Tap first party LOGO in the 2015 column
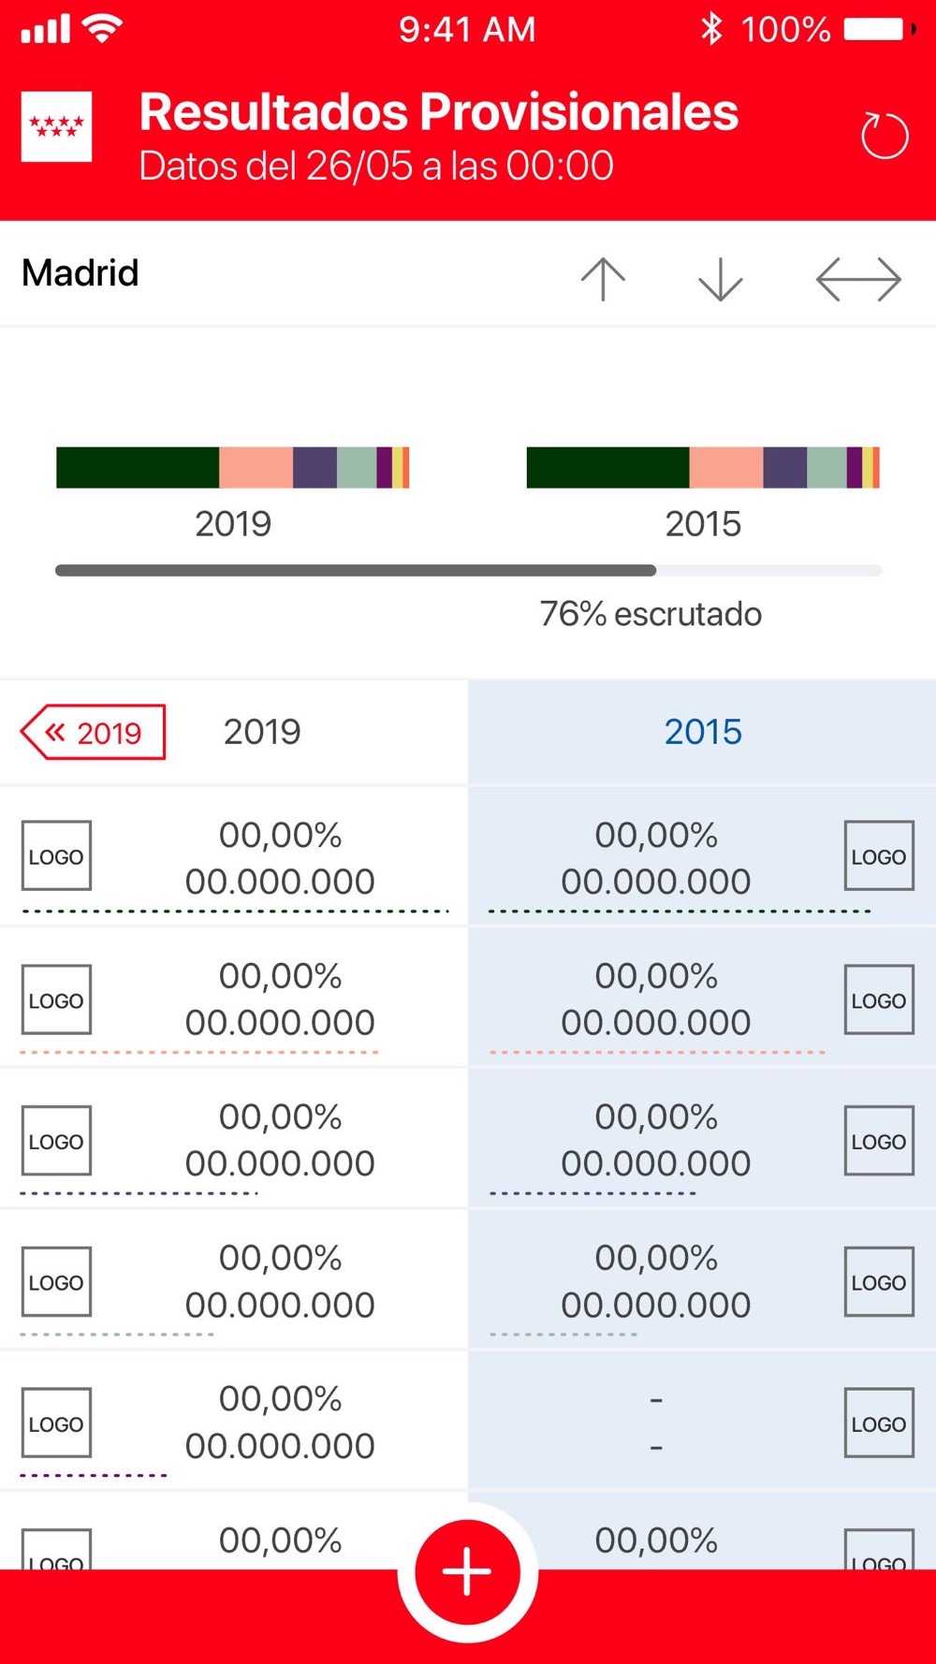This screenshot has width=936, height=1664. 879,856
